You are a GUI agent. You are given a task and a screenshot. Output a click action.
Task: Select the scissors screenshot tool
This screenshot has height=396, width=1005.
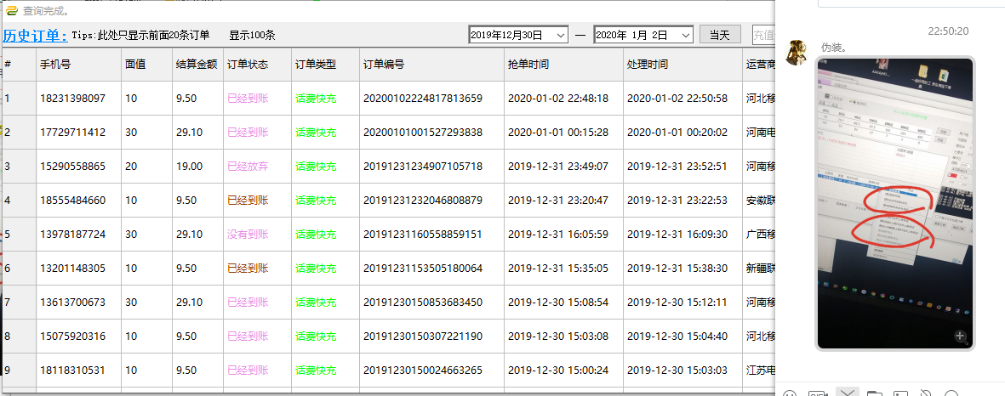point(847,393)
